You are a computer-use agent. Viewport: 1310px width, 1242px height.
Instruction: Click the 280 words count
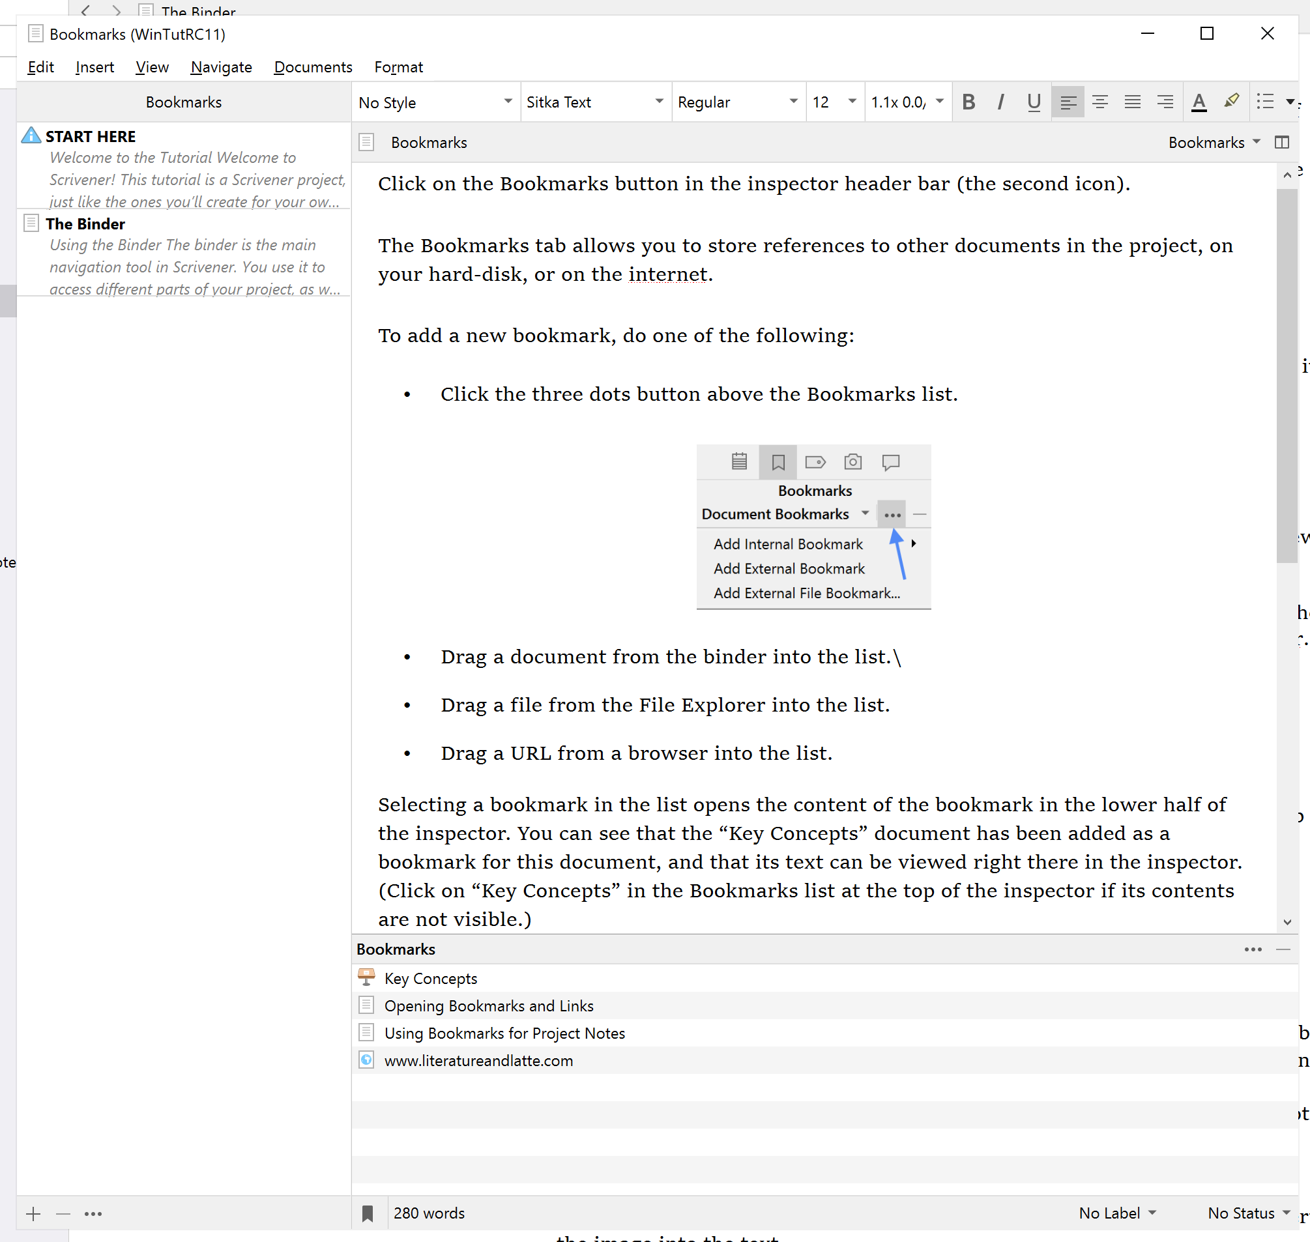point(429,1213)
